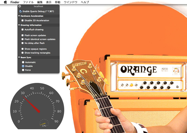
Task: Check No delay after flash
Action: click(x=22, y=43)
